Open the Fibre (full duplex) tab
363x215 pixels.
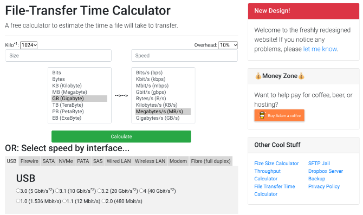(211, 161)
